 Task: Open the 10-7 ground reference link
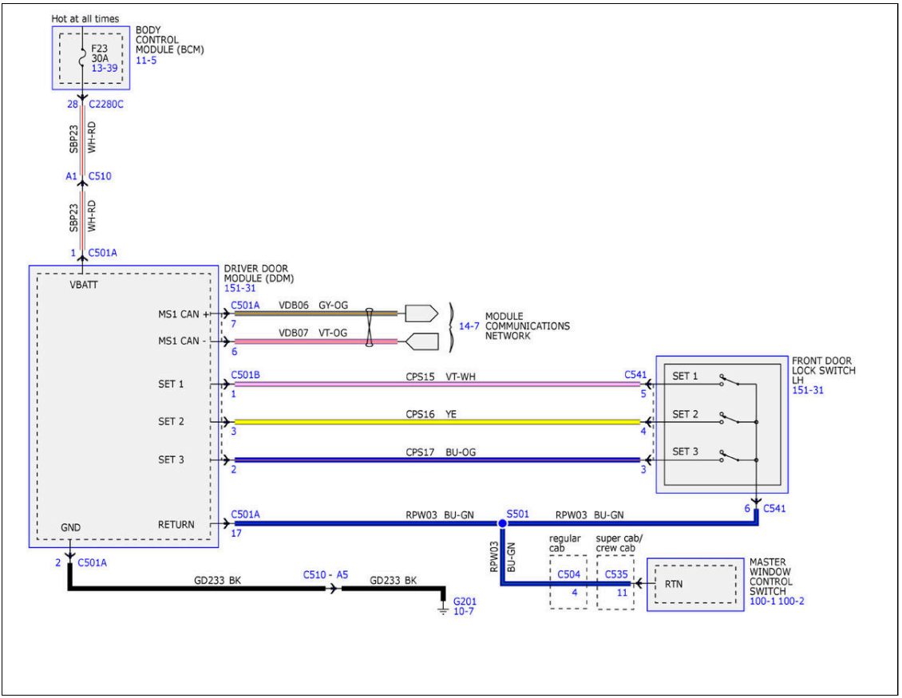click(464, 611)
